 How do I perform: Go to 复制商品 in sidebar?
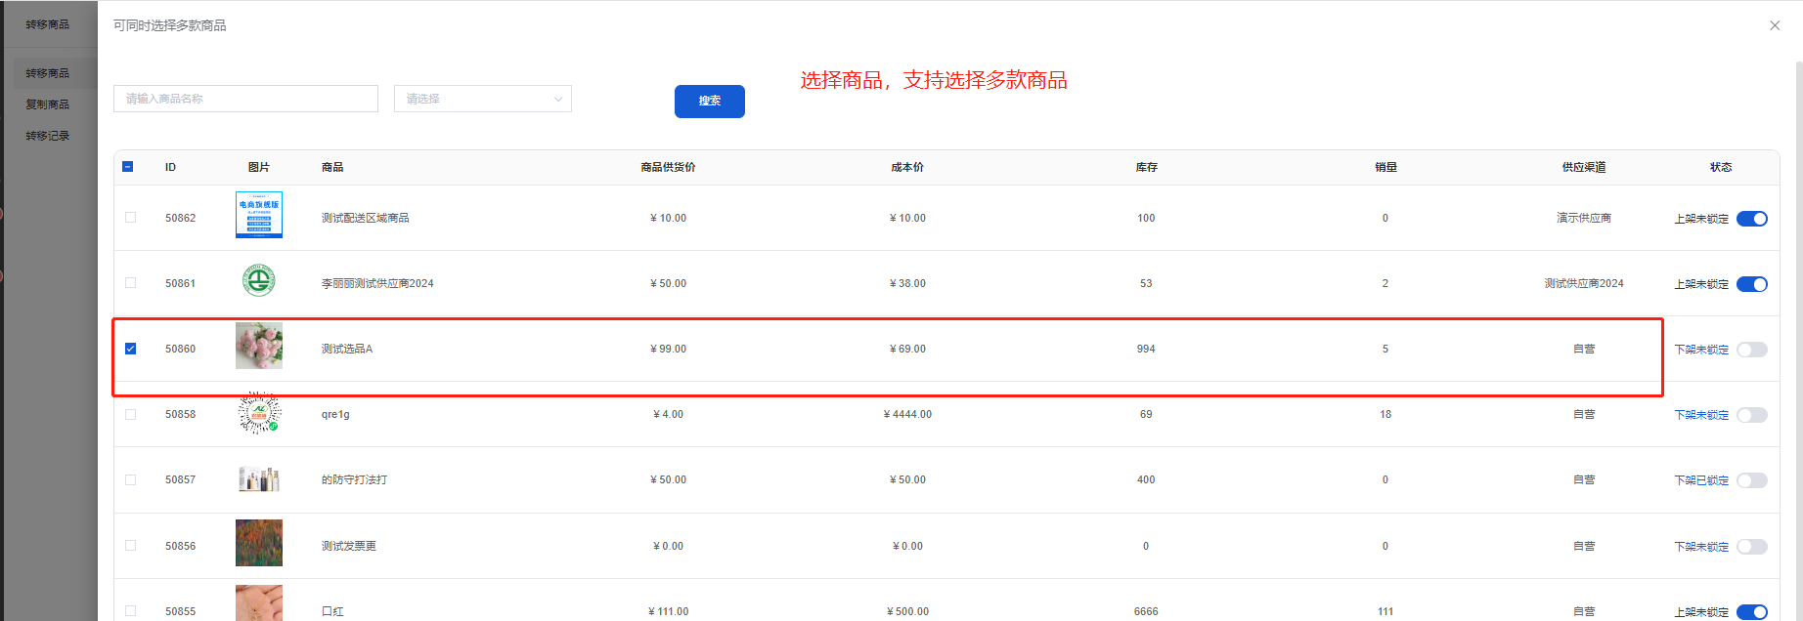(x=47, y=104)
